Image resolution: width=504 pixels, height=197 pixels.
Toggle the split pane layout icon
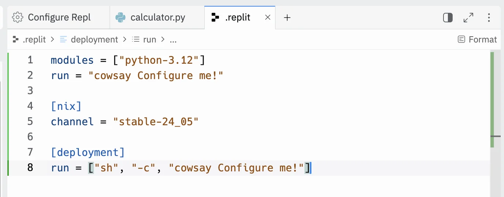448,17
